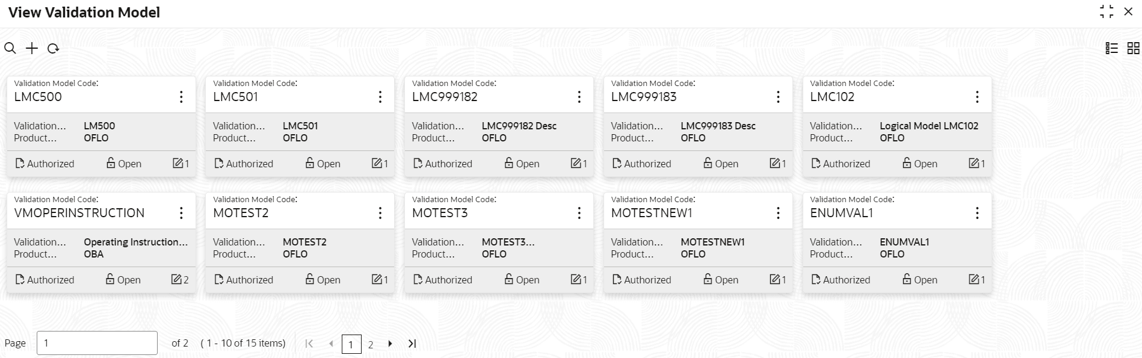This screenshot has width=1142, height=358.
Task: Click Authorized status icon on LMC501 card
Action: coord(219,163)
